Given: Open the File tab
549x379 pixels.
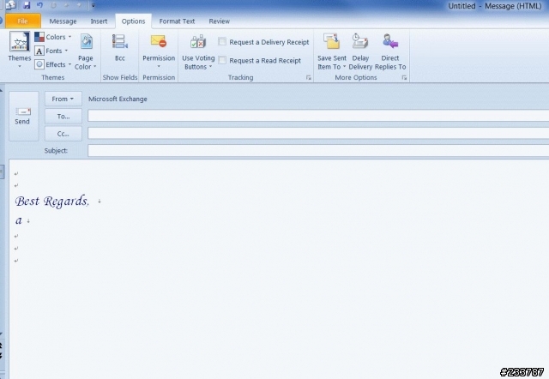Looking at the screenshot, I should (x=23, y=21).
